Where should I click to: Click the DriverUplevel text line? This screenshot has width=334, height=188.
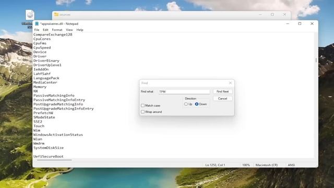(47, 65)
